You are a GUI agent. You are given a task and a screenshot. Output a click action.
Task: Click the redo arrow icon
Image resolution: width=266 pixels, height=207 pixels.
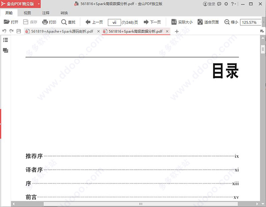[x=12, y=31]
